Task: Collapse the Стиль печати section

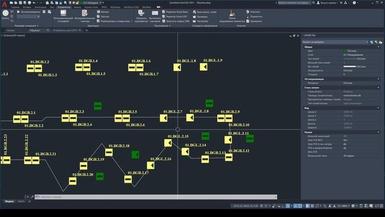Action: pyautogui.click(x=378, y=87)
